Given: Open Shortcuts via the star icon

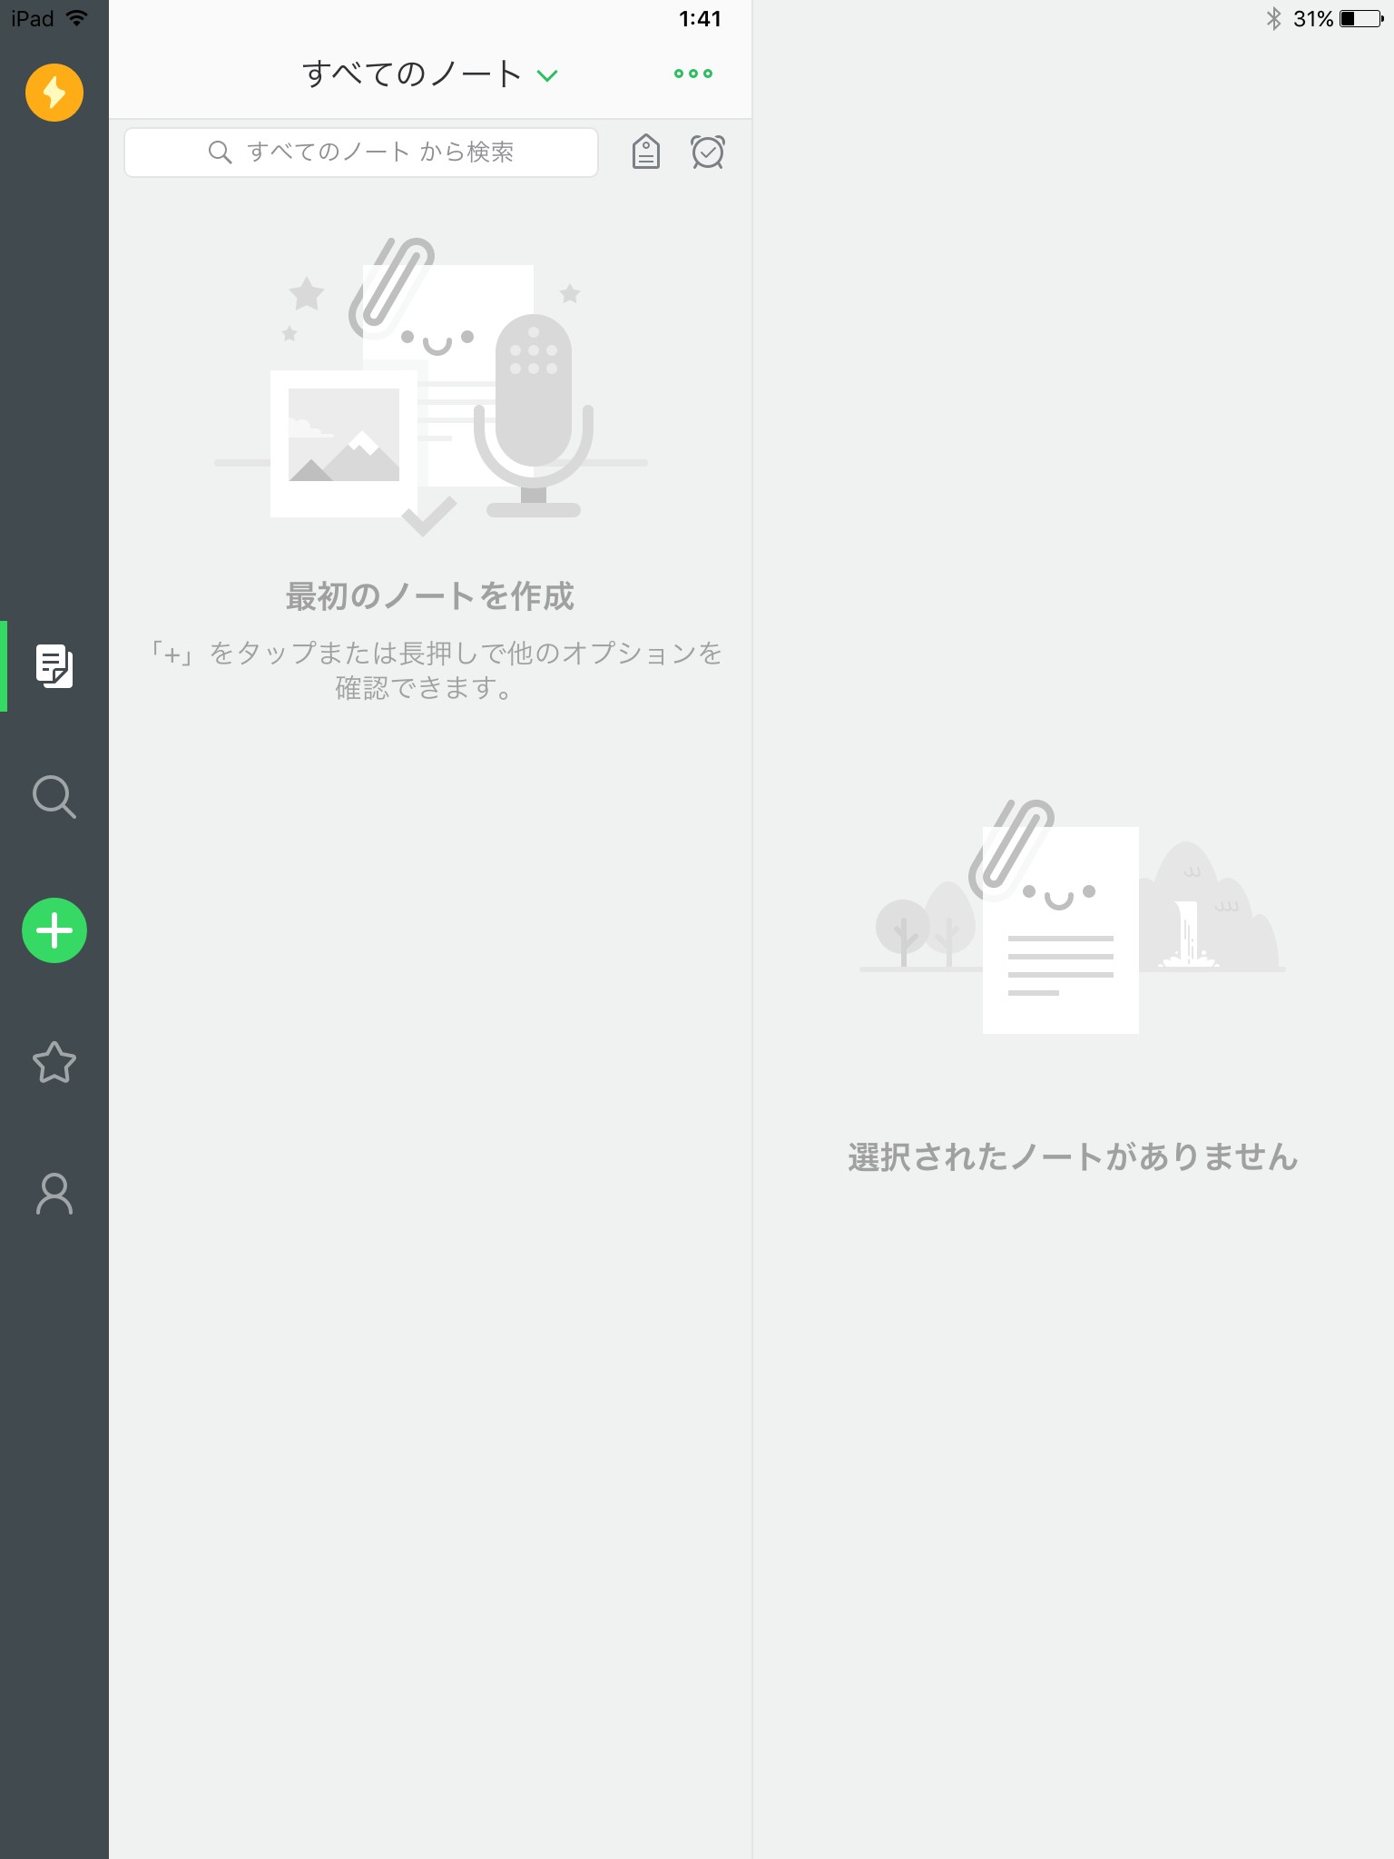Looking at the screenshot, I should [54, 1062].
